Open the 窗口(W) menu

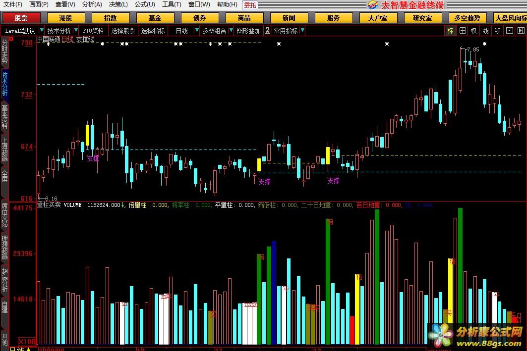199,4
